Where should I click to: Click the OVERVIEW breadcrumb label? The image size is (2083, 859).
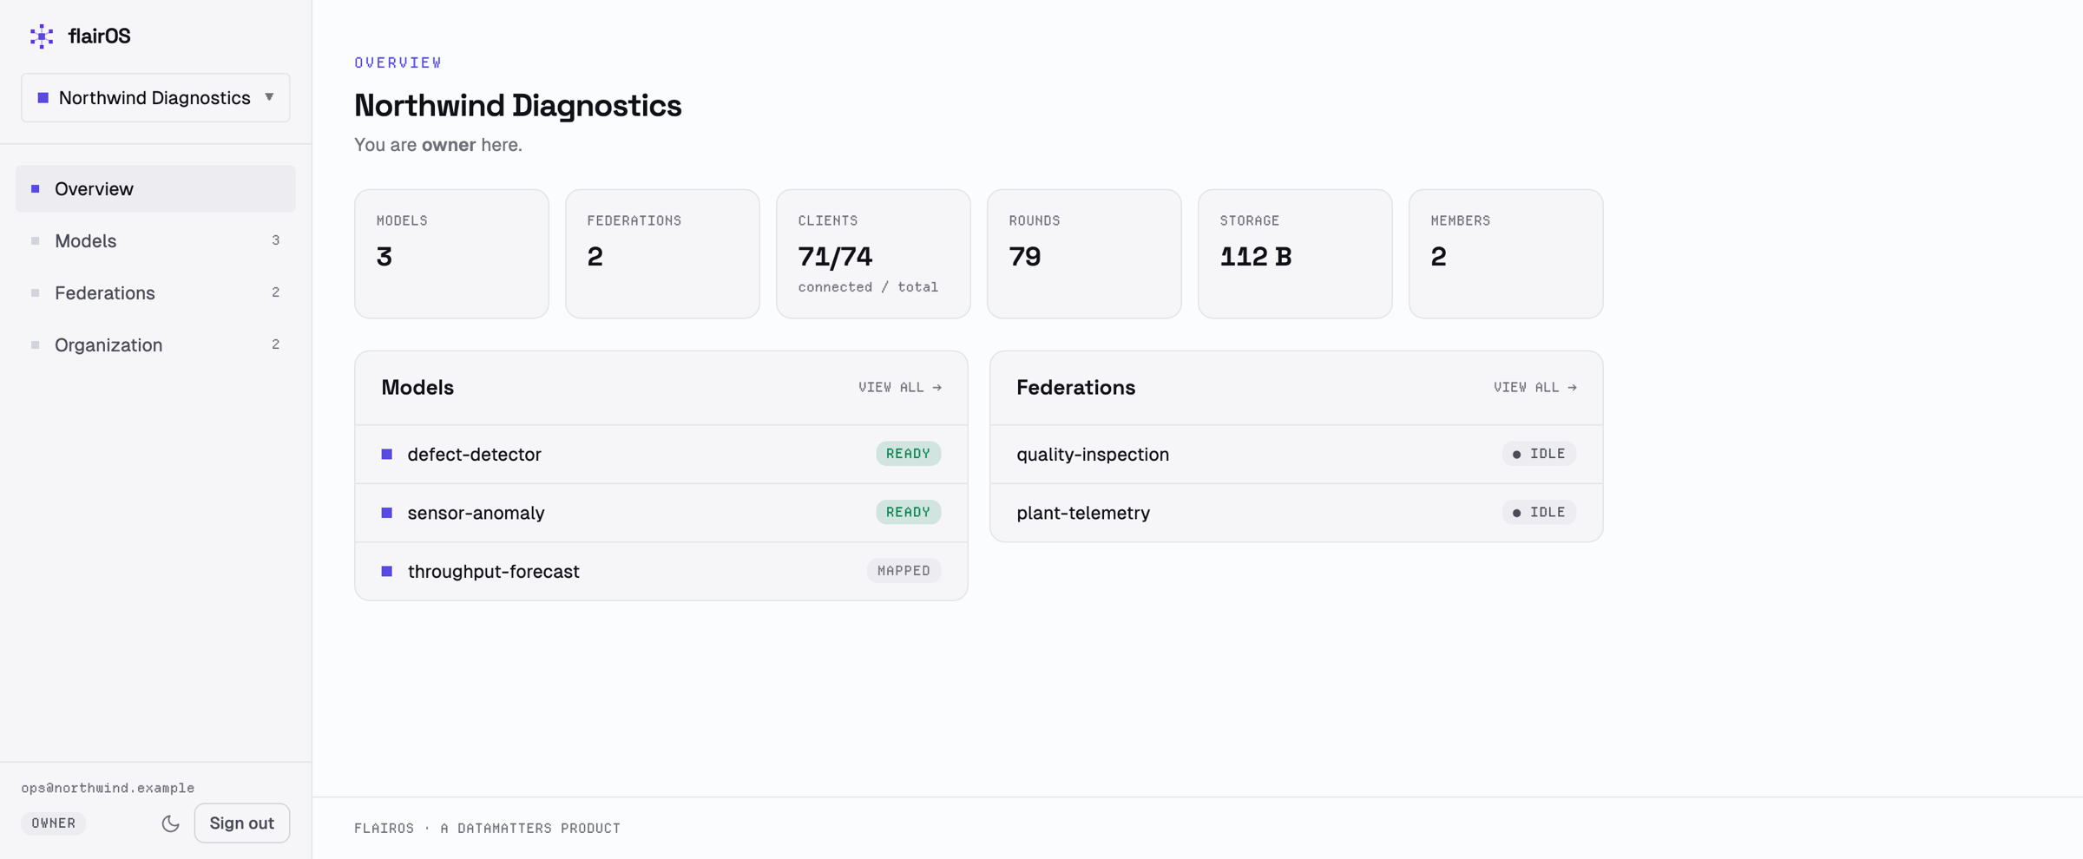pyautogui.click(x=398, y=62)
